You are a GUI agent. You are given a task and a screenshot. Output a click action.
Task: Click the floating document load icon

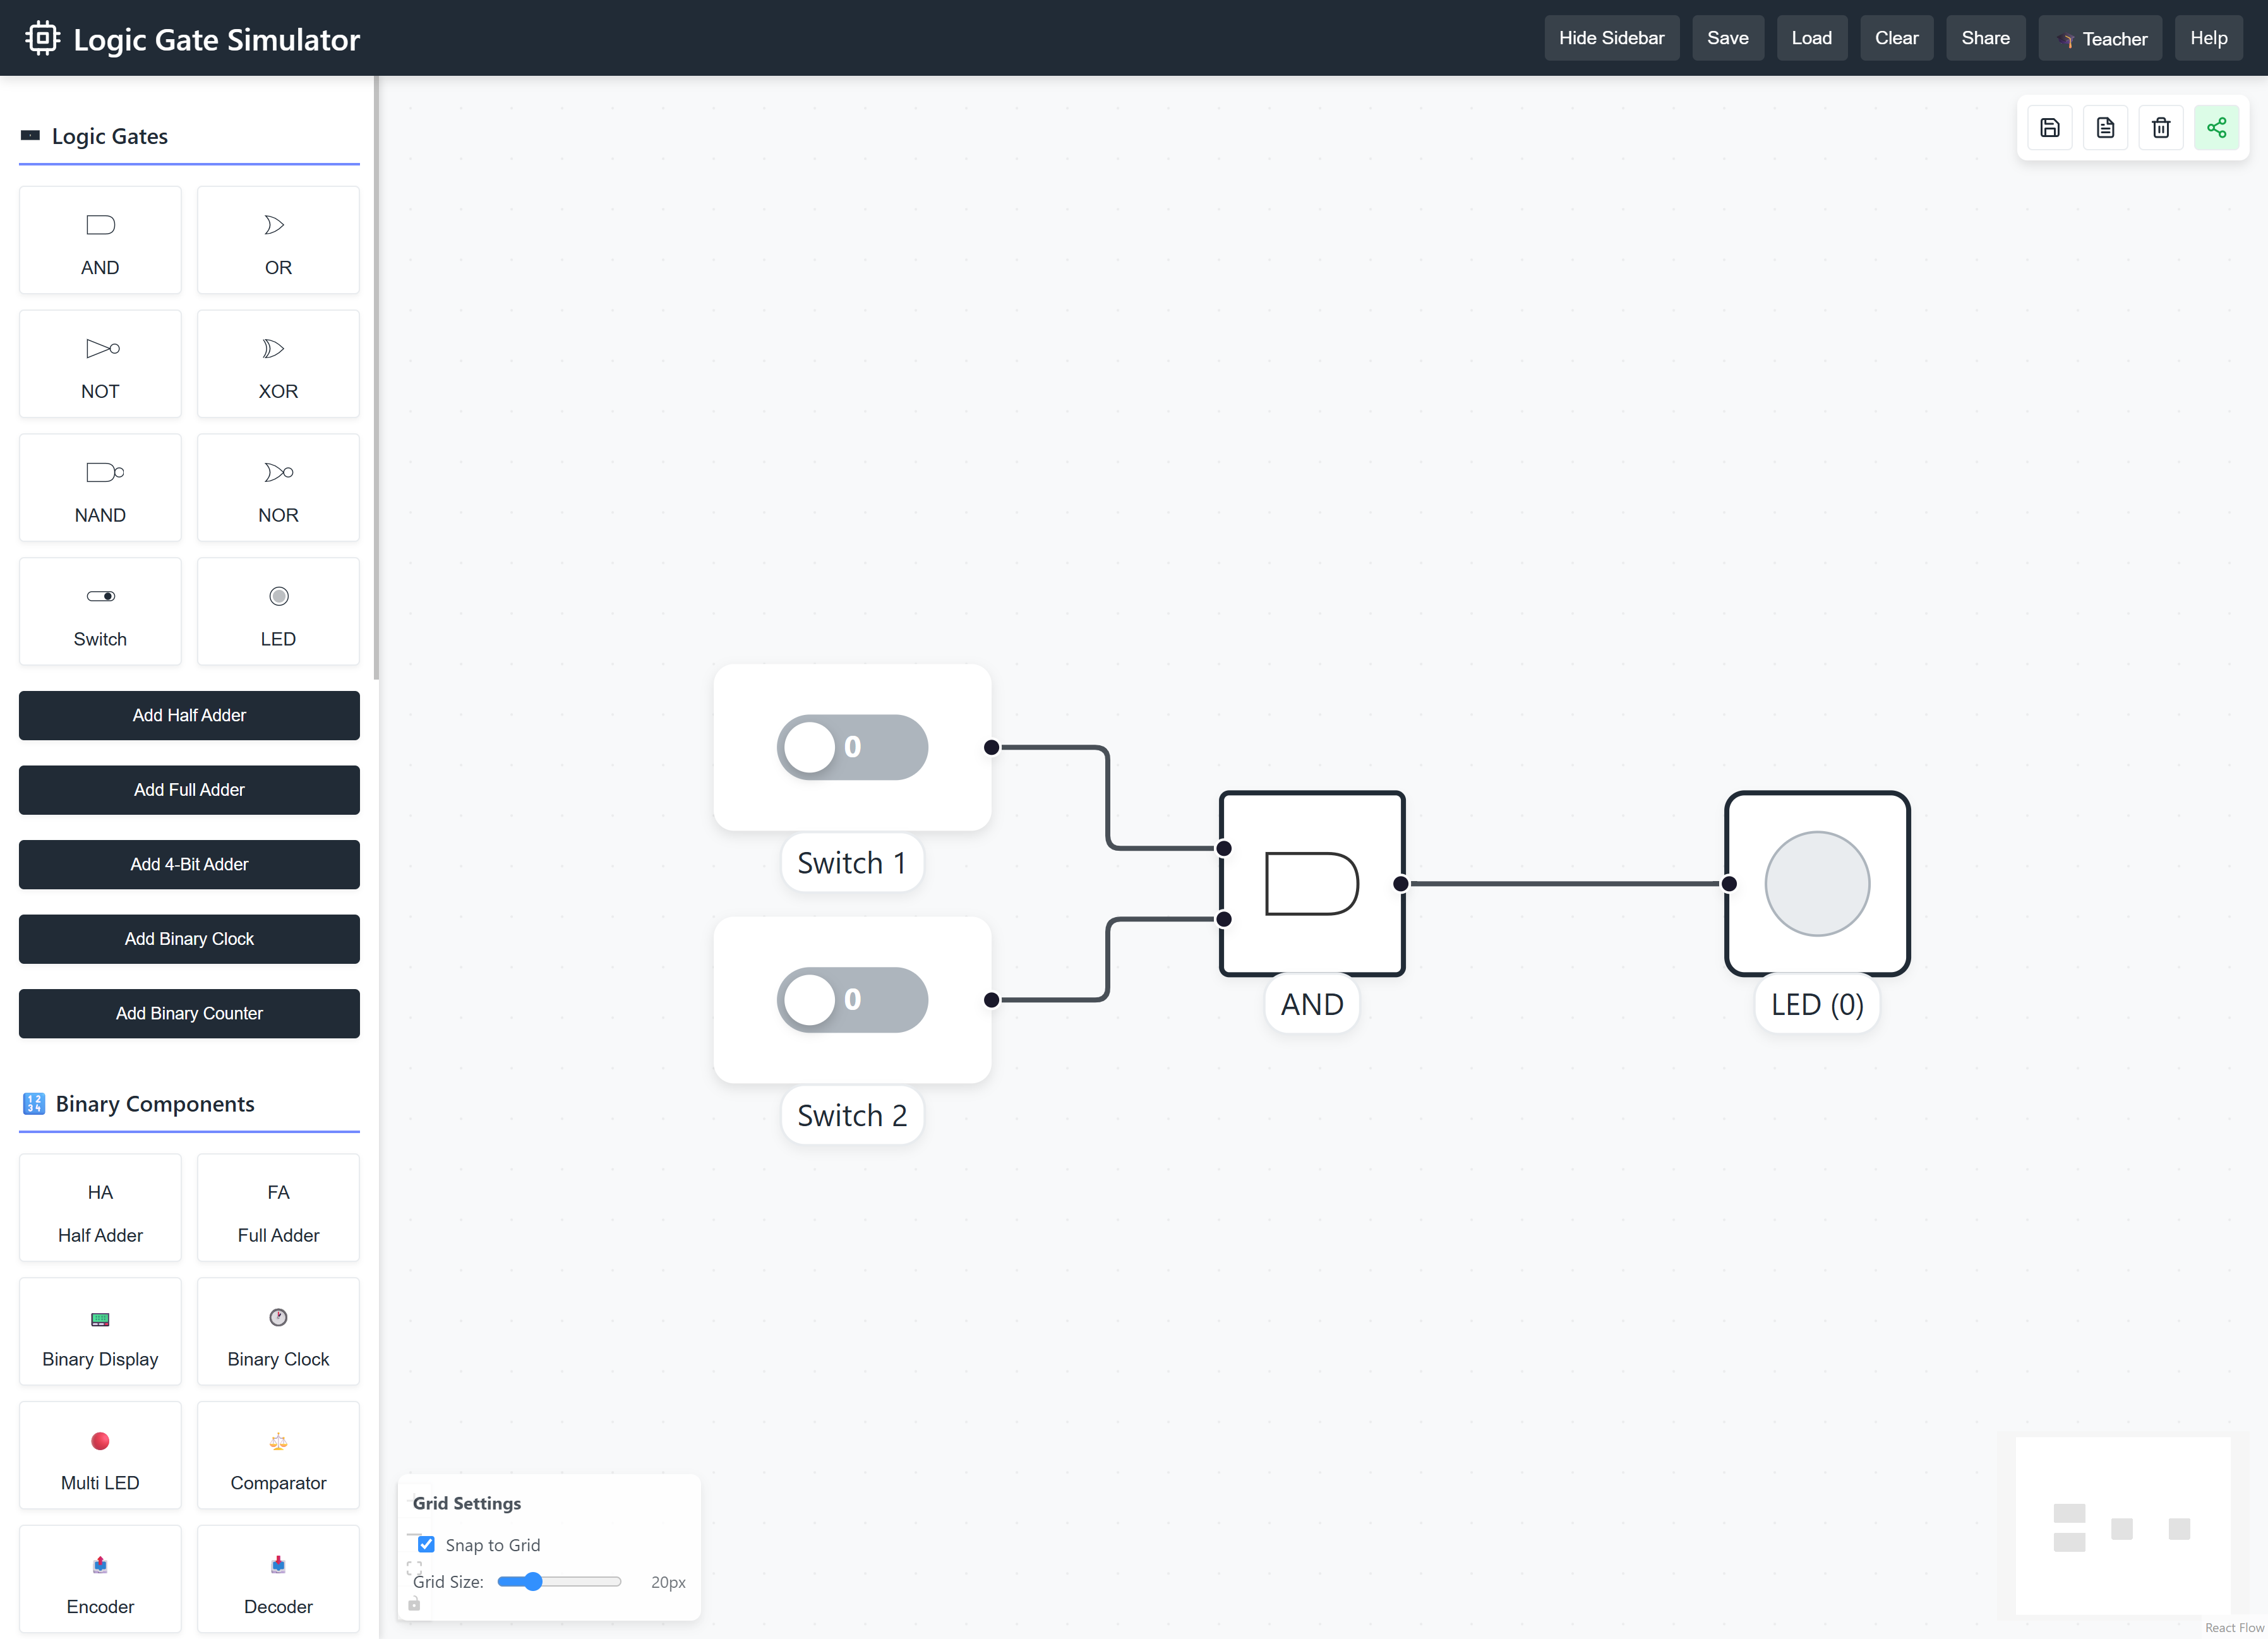click(2105, 128)
